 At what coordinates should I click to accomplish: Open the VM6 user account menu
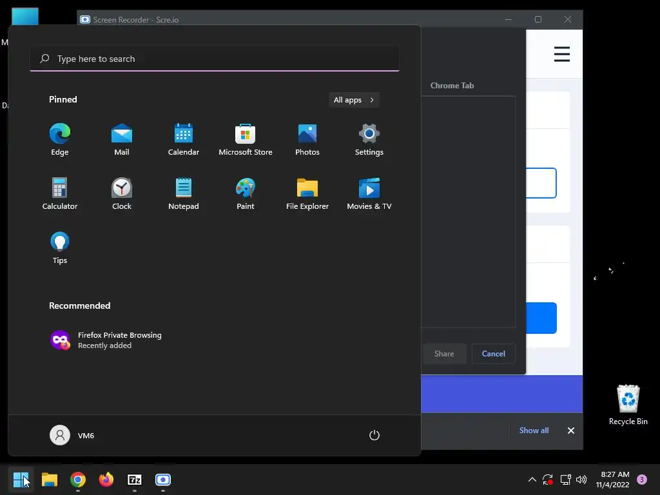(72, 435)
